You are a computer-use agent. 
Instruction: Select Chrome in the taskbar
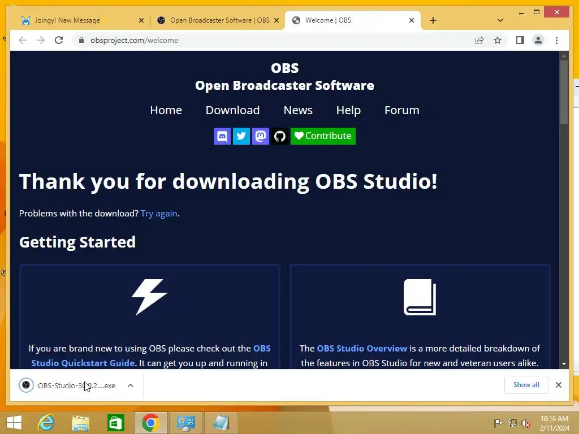coord(150,423)
